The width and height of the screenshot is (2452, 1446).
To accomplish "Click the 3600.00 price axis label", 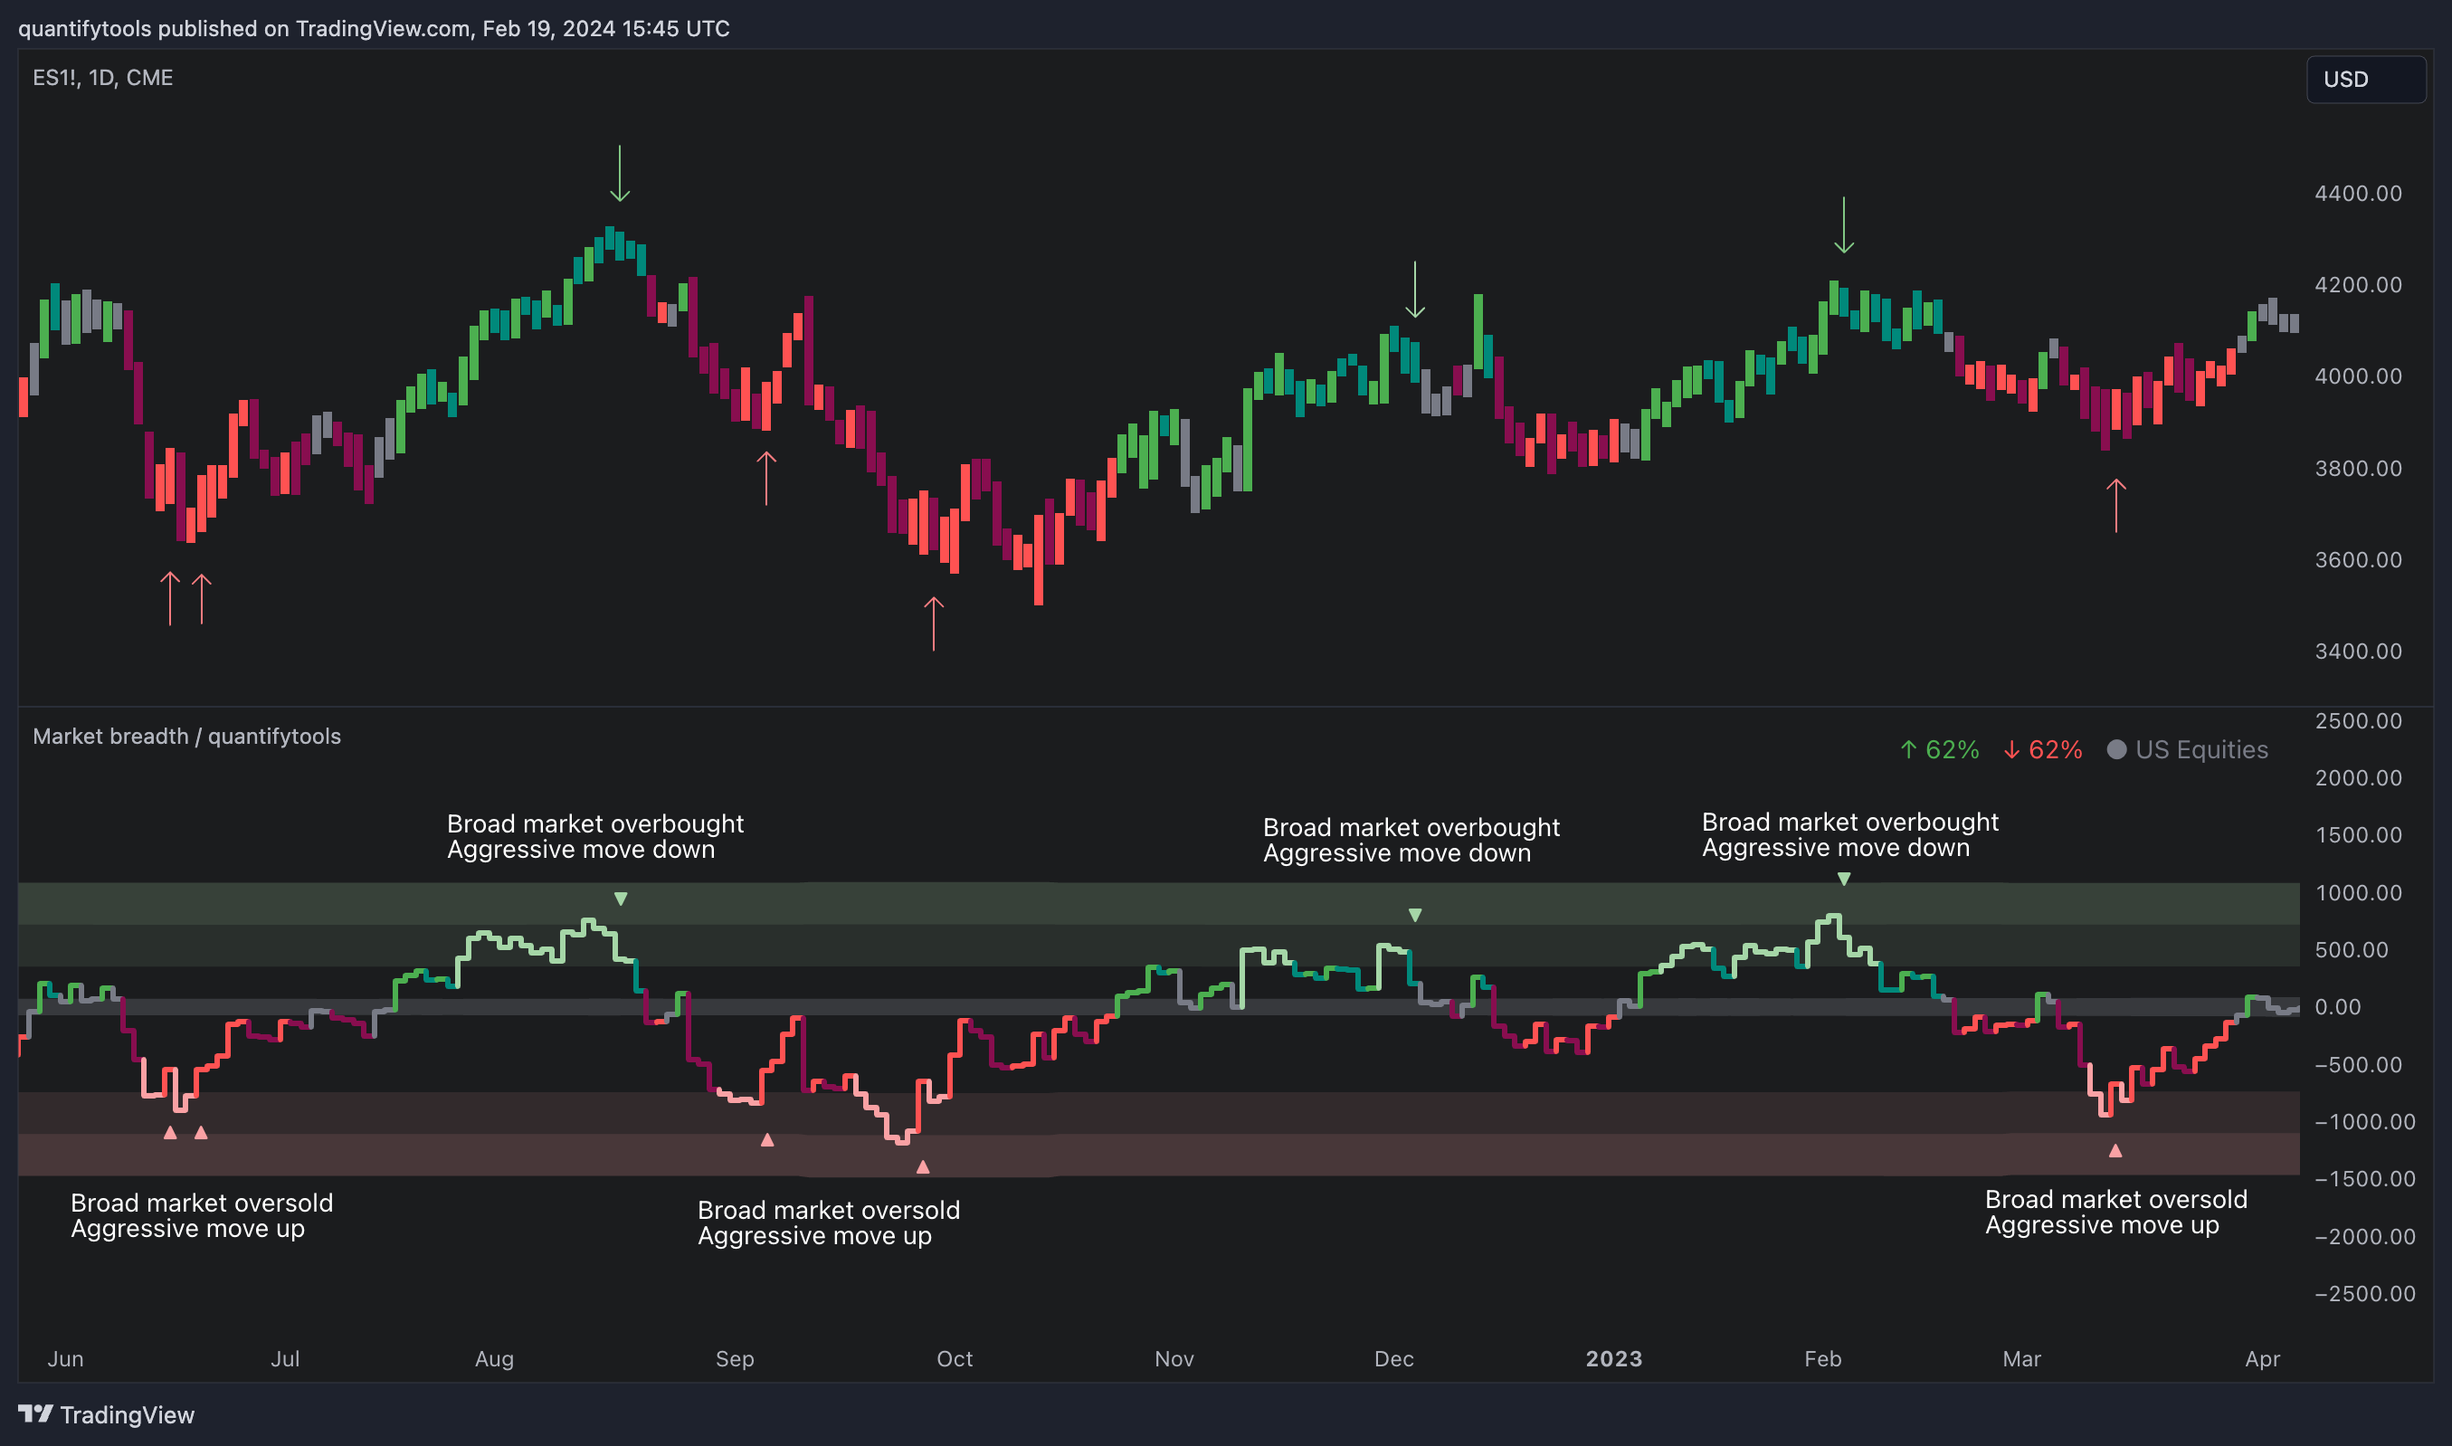I will pos(2359,560).
